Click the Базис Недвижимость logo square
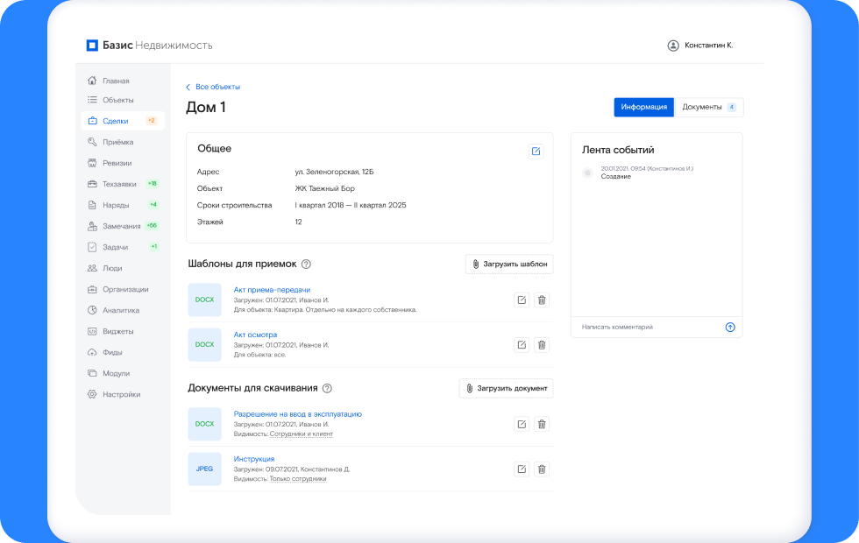859x543 pixels. tap(92, 45)
